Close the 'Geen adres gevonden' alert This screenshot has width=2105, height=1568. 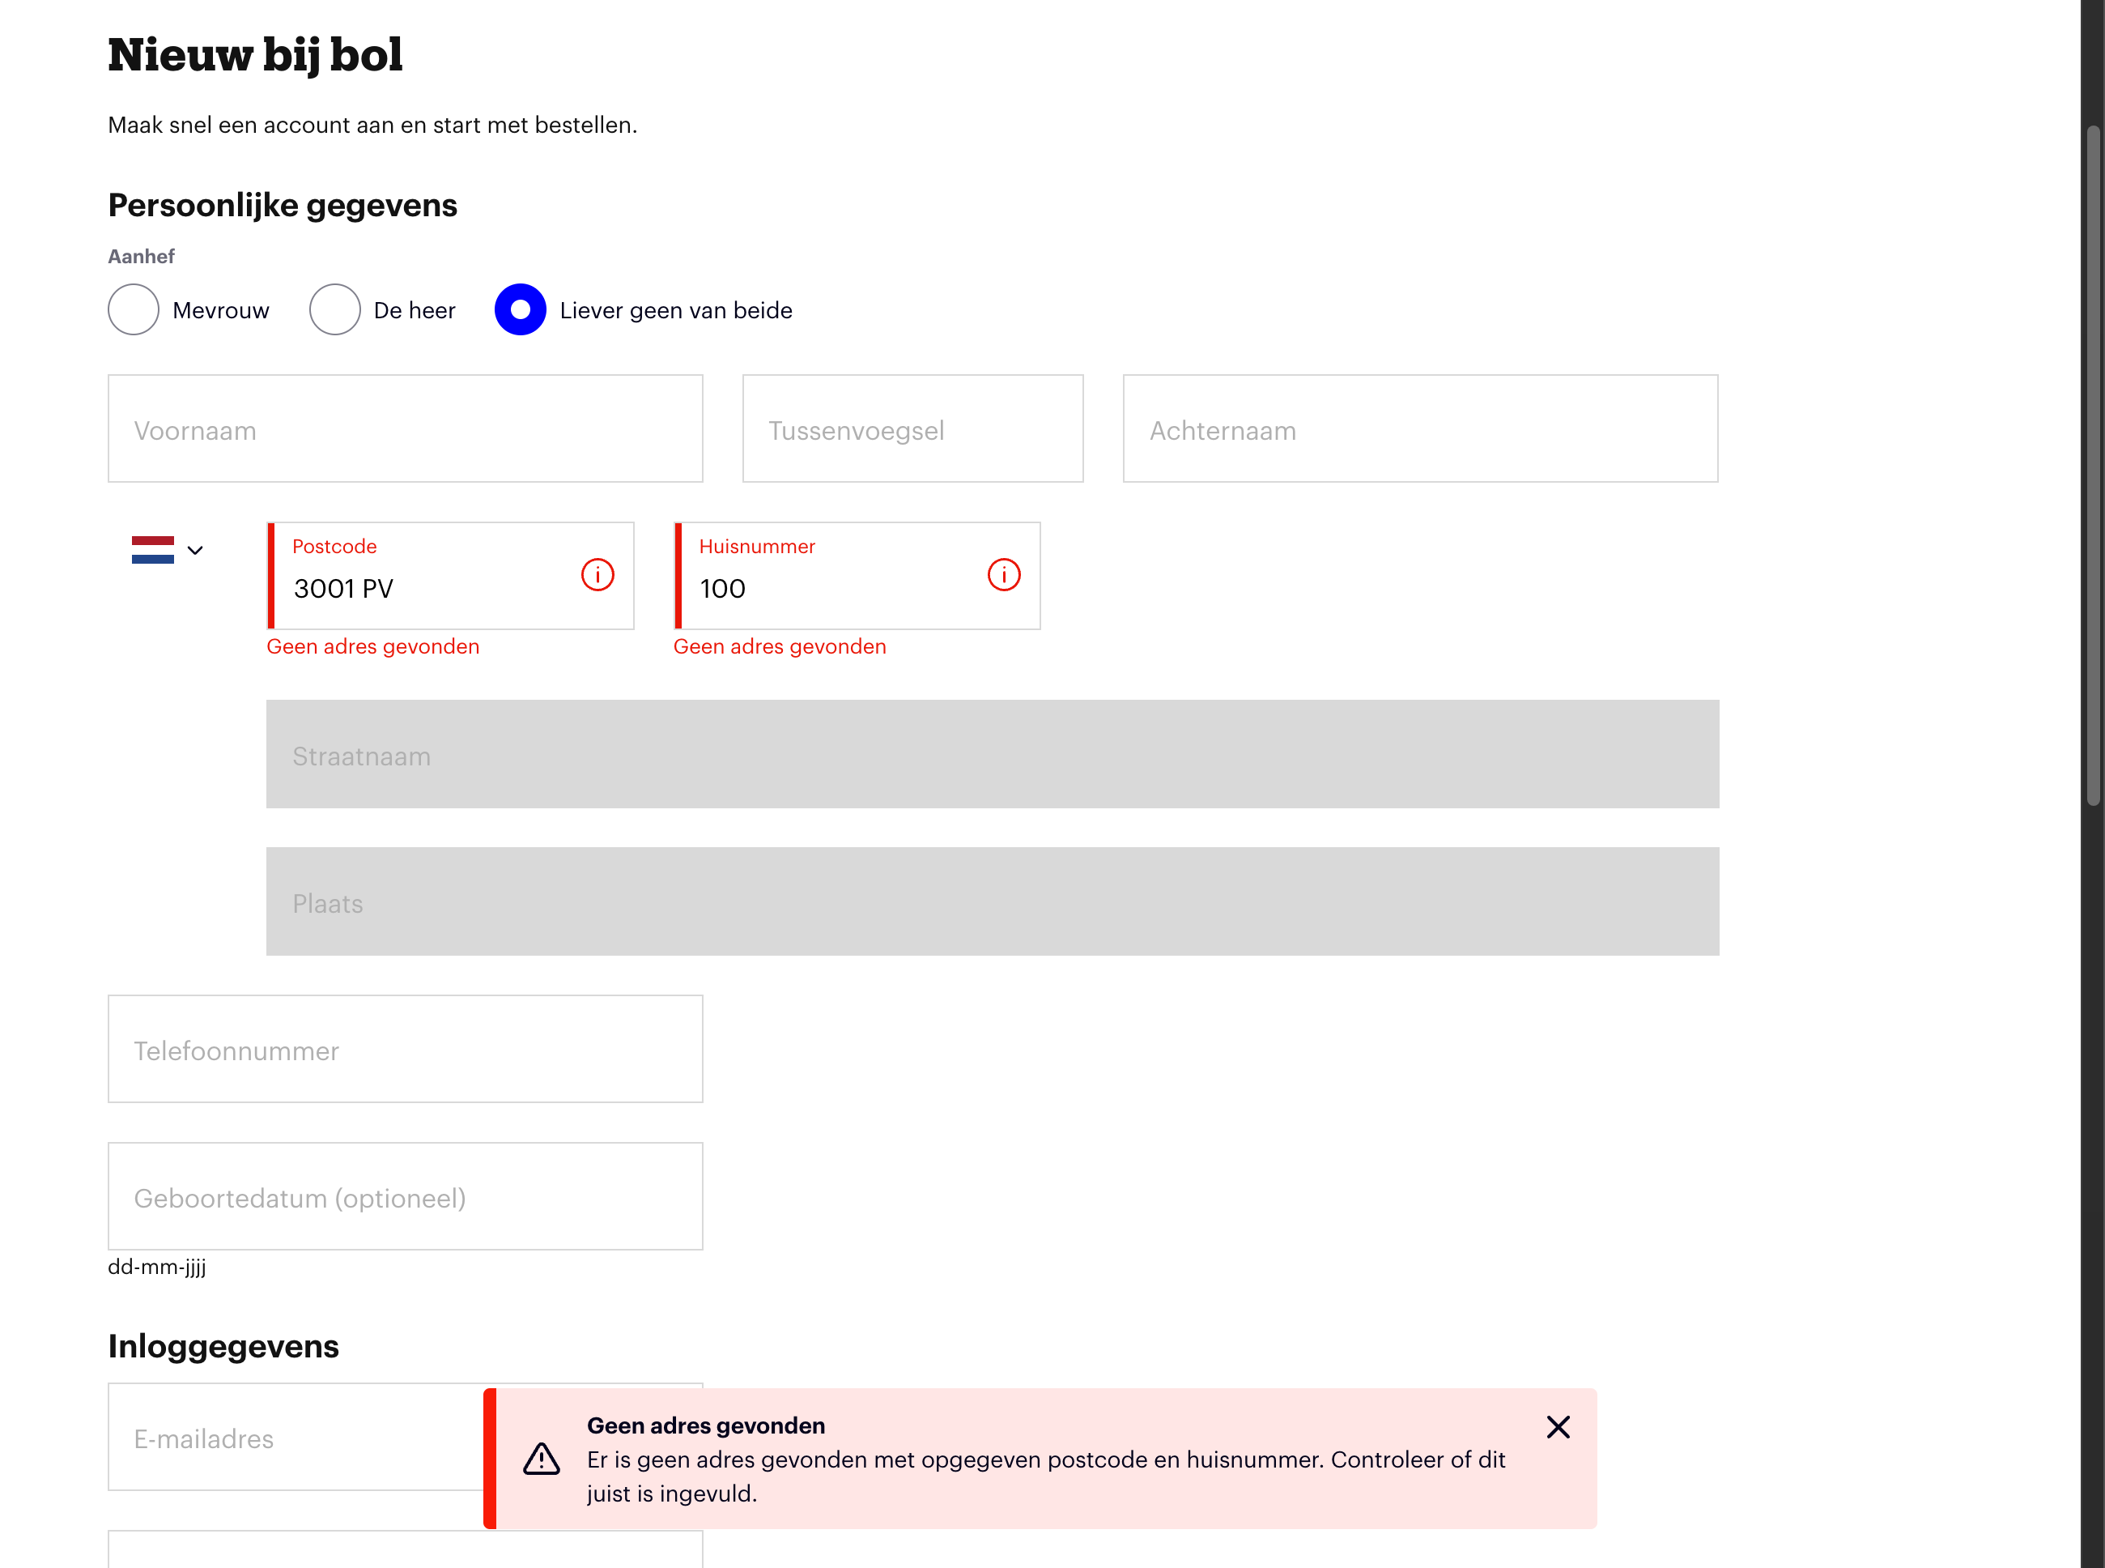pyautogui.click(x=1558, y=1426)
